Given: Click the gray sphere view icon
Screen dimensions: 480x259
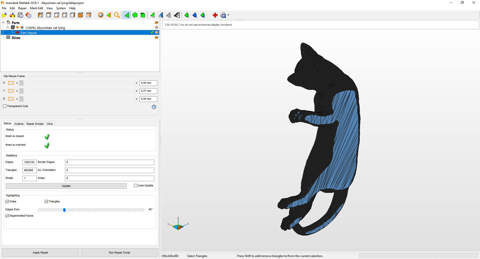Looking at the screenshot, I should pyautogui.click(x=100, y=15).
